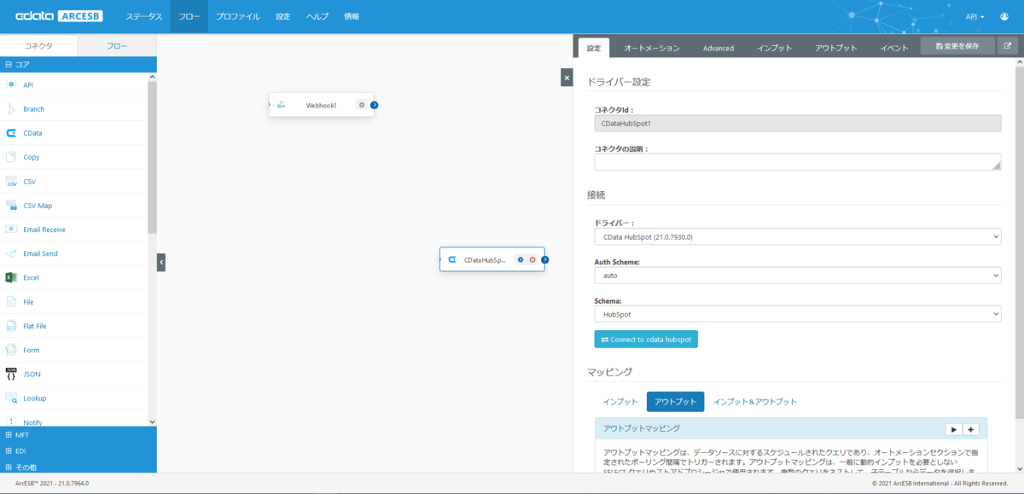Collapse the connector sidebar with arrow handle
The width and height of the screenshot is (1024, 494).
pos(160,263)
